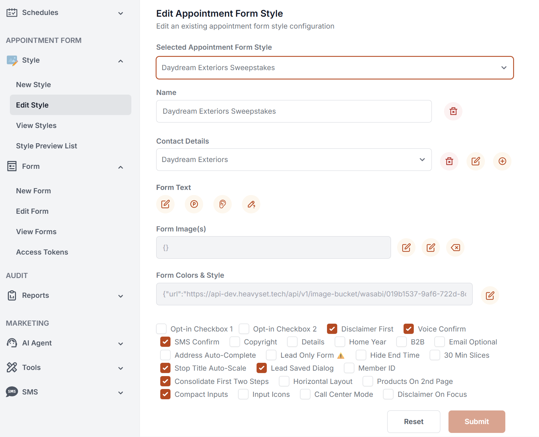Expand the Schedules section chevron
Screen dimensions: 539x437
click(x=120, y=13)
